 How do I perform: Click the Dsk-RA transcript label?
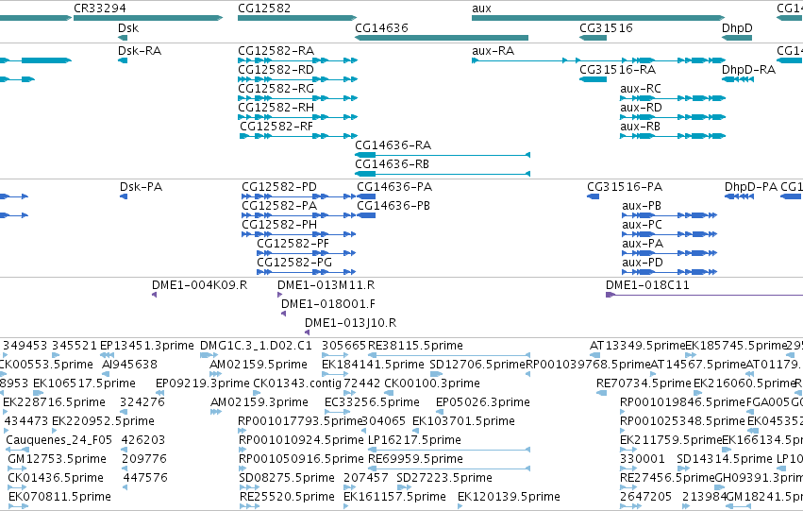pyautogui.click(x=140, y=51)
